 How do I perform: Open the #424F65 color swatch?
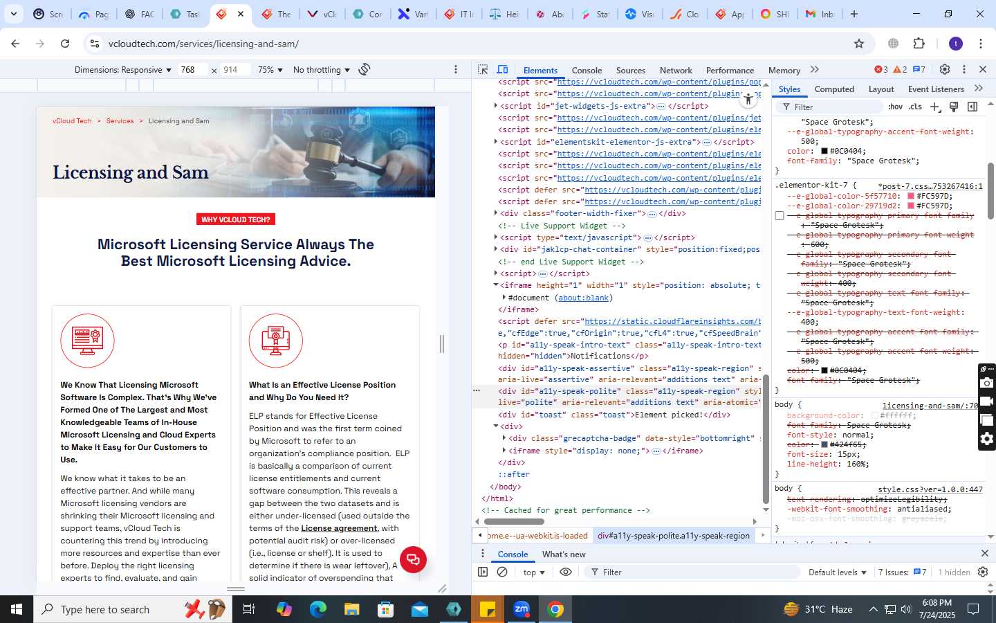click(x=824, y=444)
